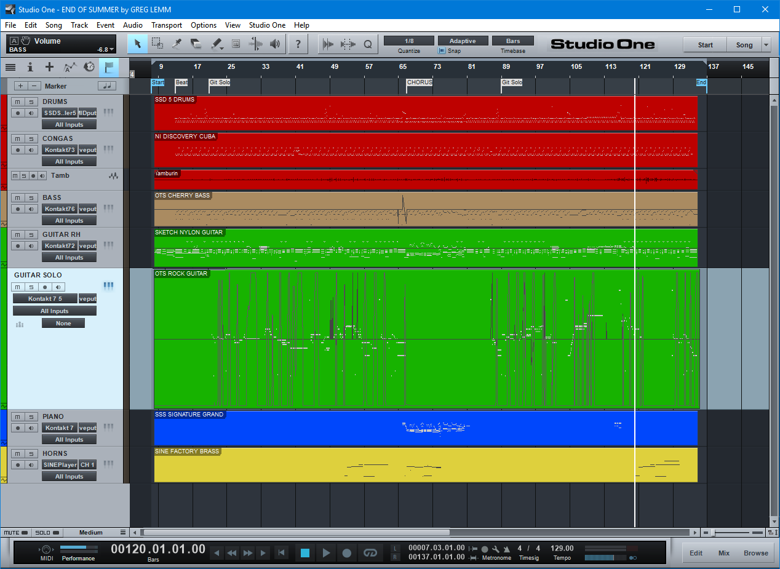
Task: Open the DRUMS All Inputs dropdown
Action: coord(69,125)
